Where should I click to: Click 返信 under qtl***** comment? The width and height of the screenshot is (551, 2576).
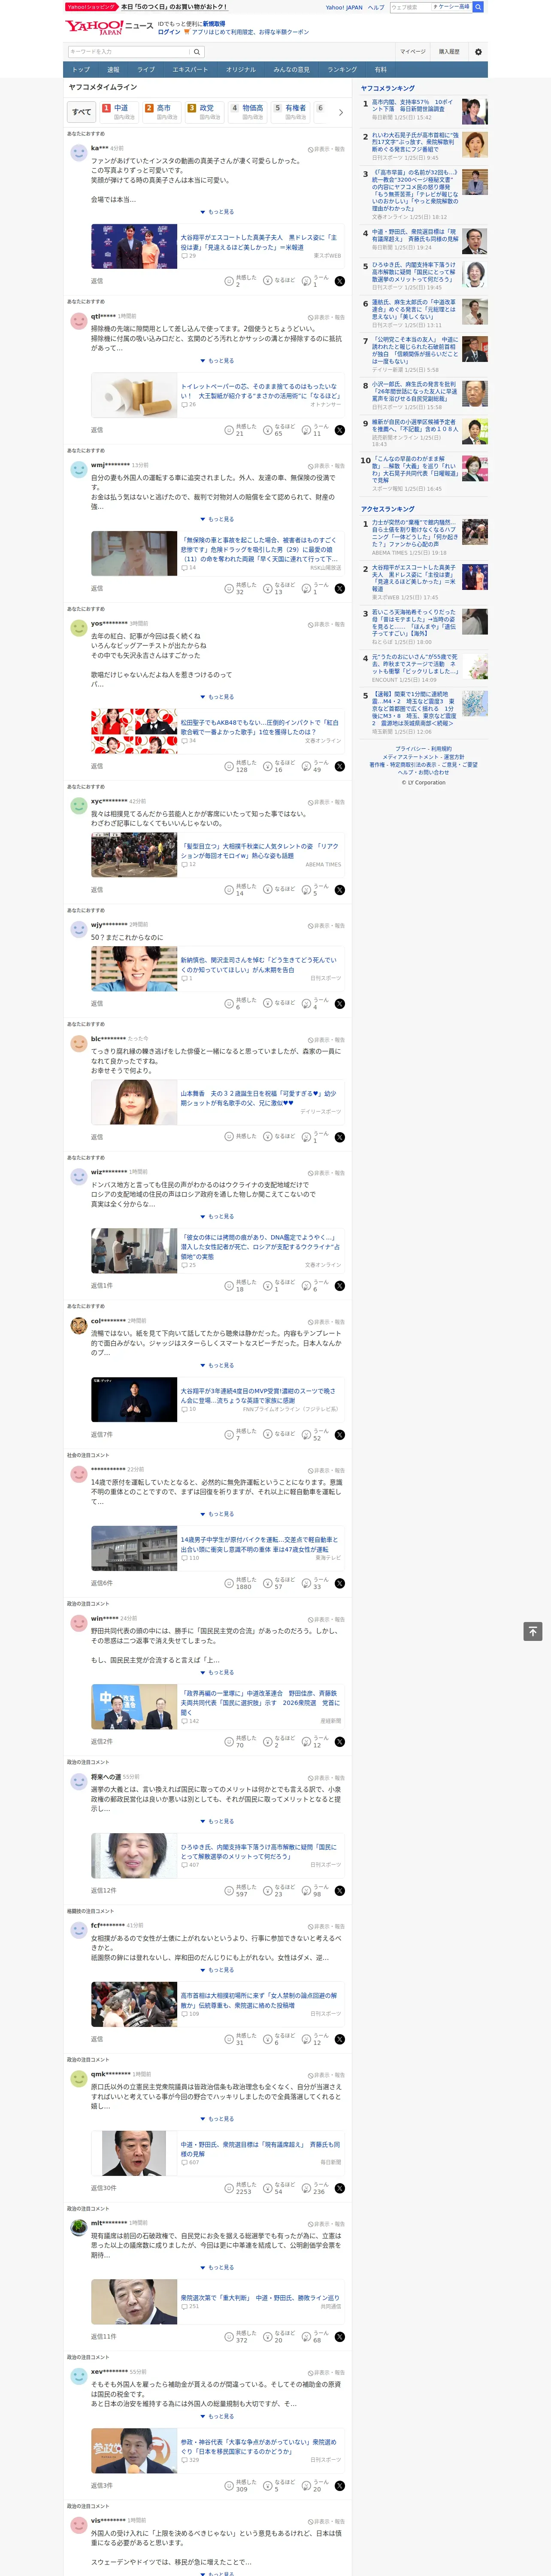coord(97,430)
